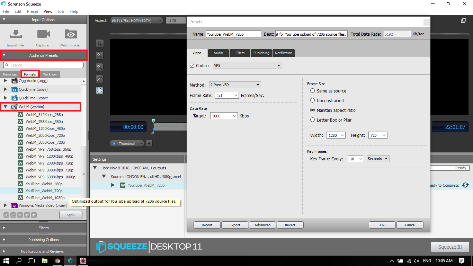Viewport: 473px width, 266px height.
Task: Click the favorite heart icon
Action: 34,215
